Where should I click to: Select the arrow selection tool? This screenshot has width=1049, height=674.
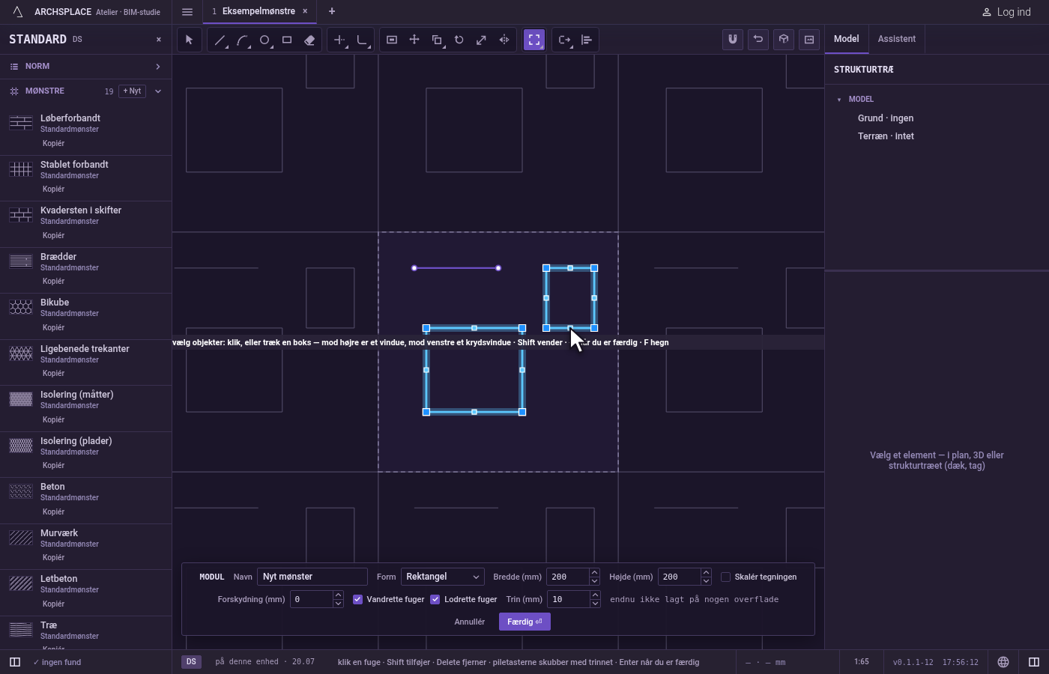pos(190,40)
